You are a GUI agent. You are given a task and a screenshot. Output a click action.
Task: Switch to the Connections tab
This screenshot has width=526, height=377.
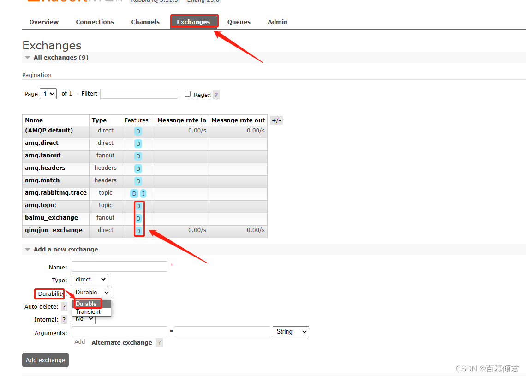pos(95,22)
